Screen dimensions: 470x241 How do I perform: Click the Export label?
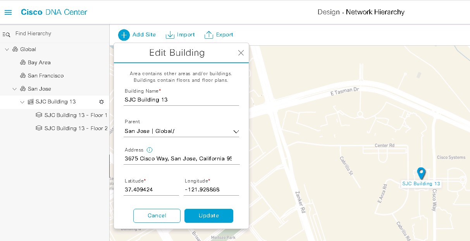point(225,34)
